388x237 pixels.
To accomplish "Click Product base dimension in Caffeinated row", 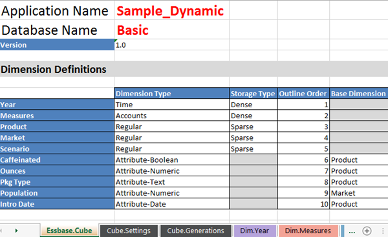I will tap(359, 160).
